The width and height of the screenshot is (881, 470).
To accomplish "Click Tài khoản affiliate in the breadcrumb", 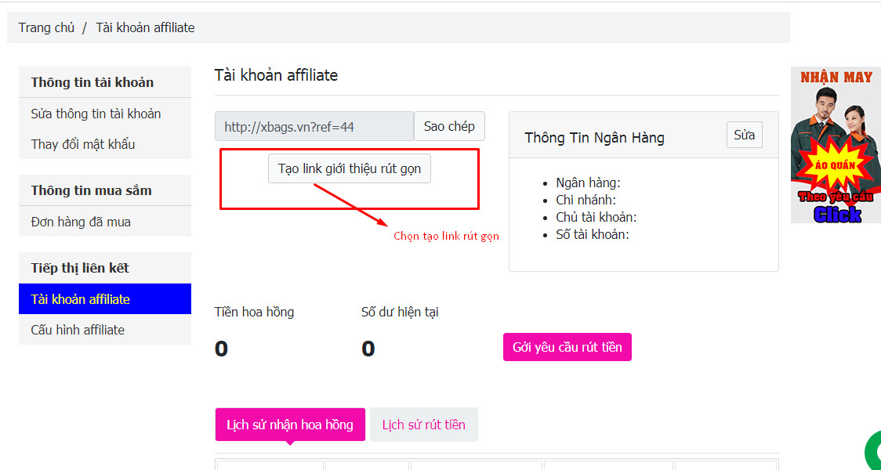I will 145,27.
